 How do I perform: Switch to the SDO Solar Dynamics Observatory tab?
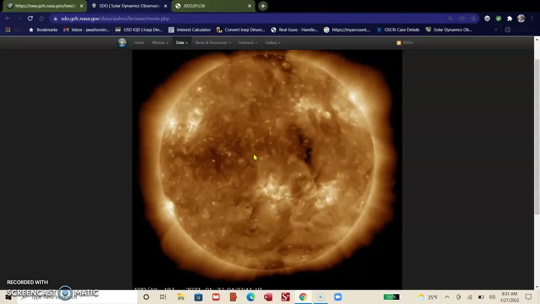pyautogui.click(x=129, y=6)
